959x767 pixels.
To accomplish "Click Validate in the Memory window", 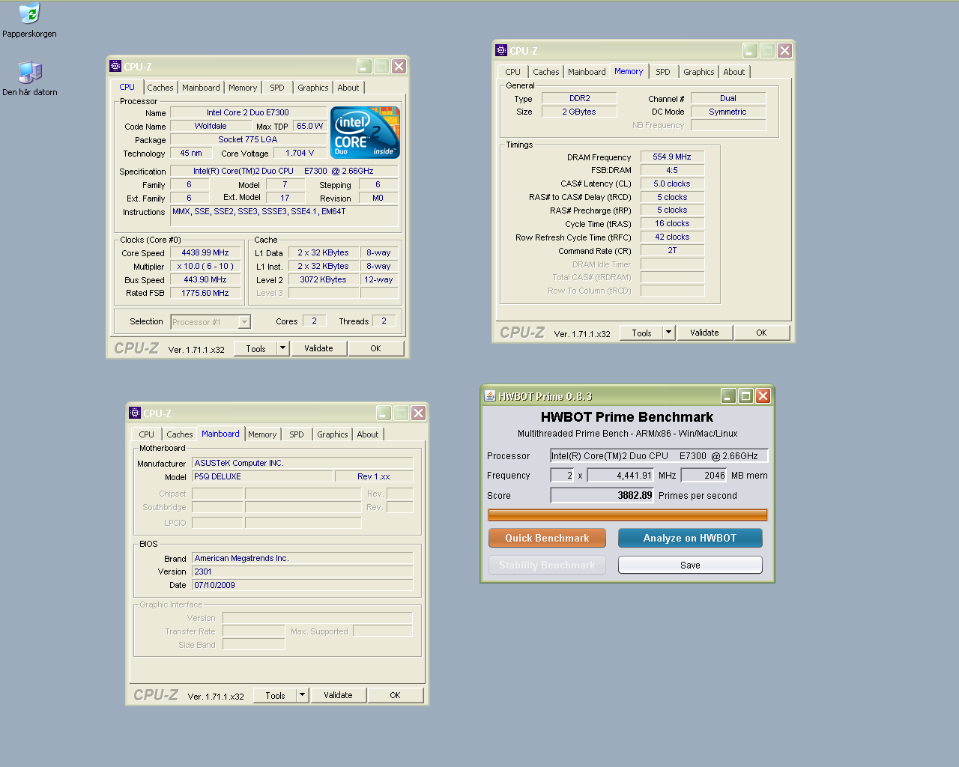I will click(x=704, y=333).
